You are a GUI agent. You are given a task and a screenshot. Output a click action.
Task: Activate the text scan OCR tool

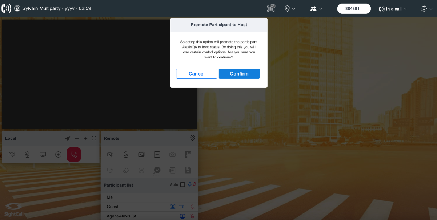click(x=141, y=170)
